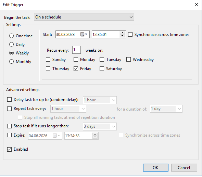The width and height of the screenshot is (202, 177).
Task: Click the OK button
Action: [x=155, y=168]
